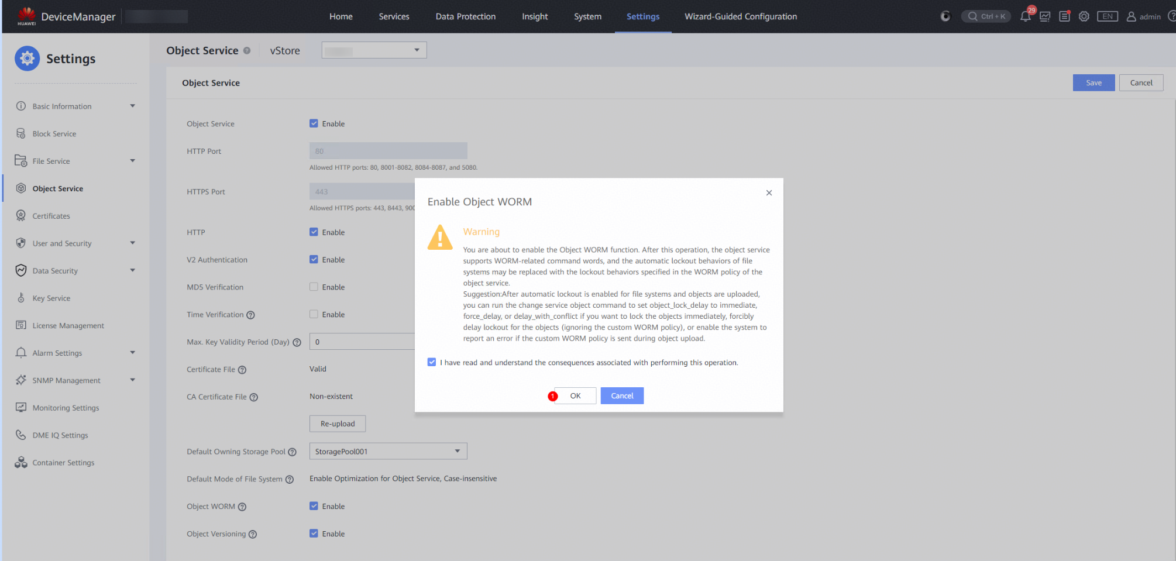1176x561 pixels.
Task: Toggle the V2 Authentication Enable checkbox
Action: pyautogui.click(x=314, y=259)
